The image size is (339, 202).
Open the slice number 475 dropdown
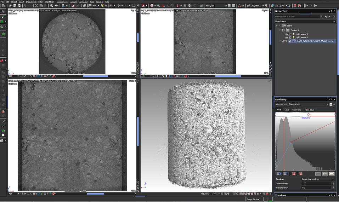click(18, 76)
